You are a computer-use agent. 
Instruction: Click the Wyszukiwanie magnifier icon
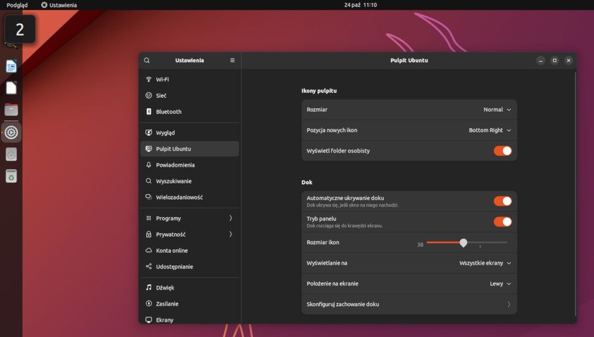tap(148, 181)
